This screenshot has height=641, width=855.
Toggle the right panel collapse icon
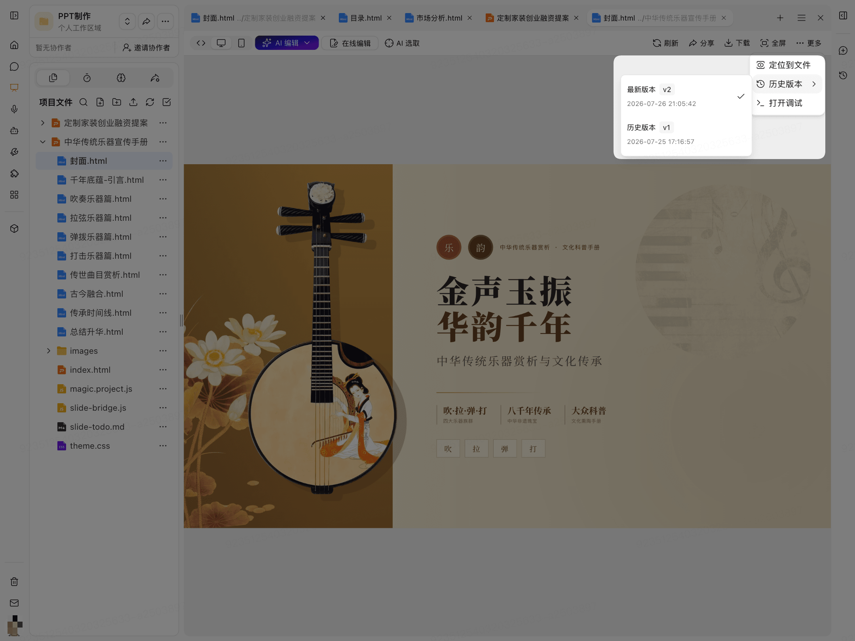843,15
